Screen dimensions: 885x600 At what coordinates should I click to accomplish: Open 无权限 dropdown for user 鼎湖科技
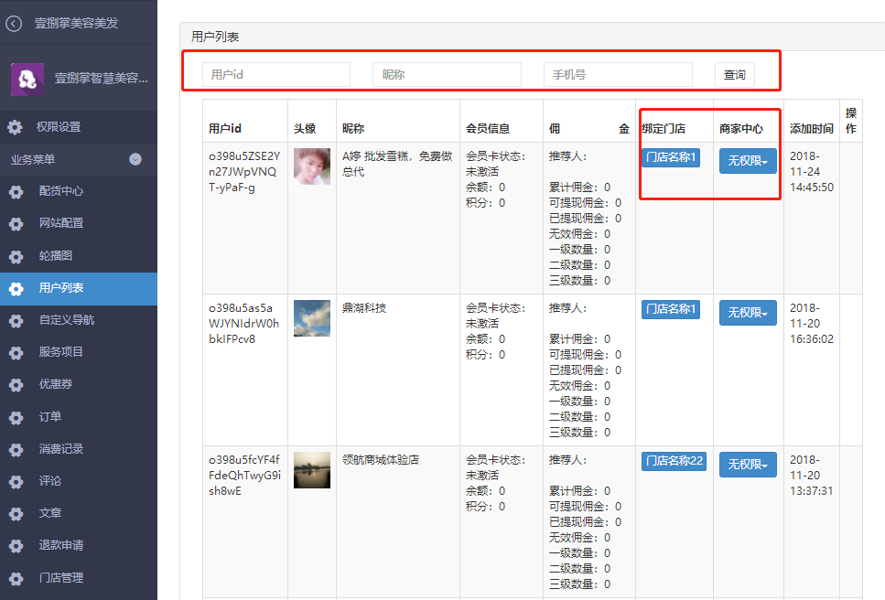pos(748,313)
